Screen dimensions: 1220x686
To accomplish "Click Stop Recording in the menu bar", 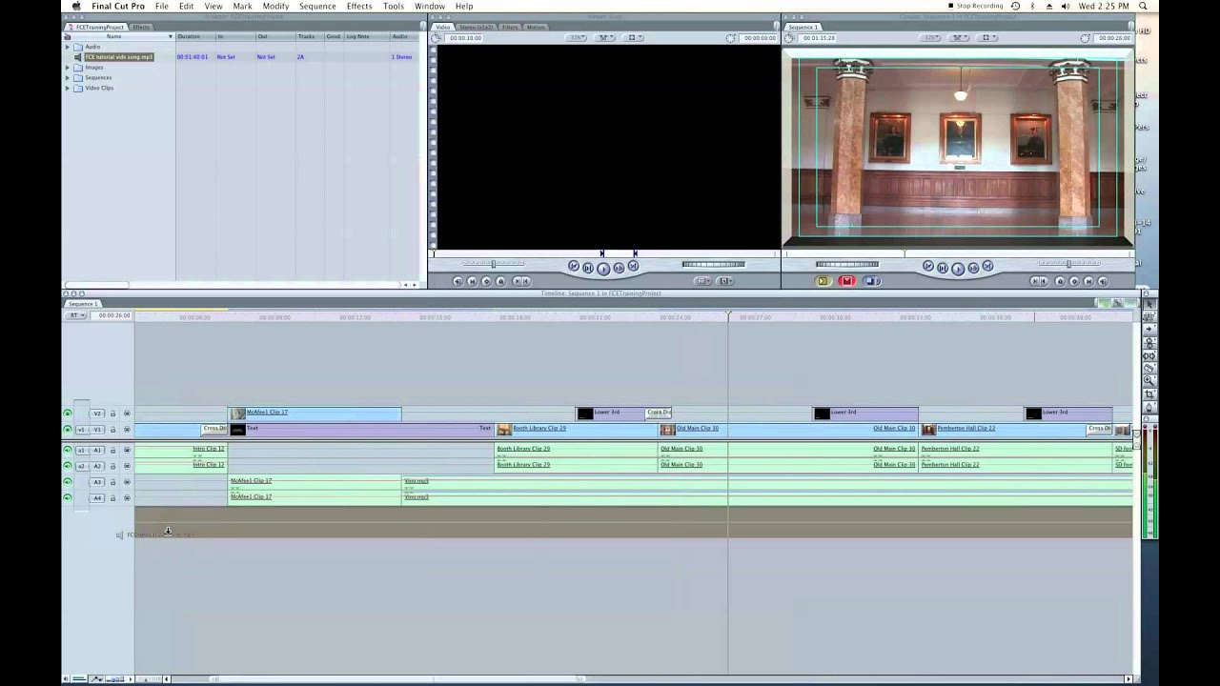I will (x=976, y=6).
